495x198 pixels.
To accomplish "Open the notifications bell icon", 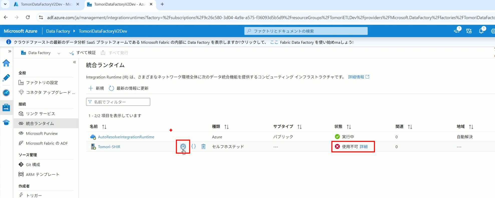I will pos(481,31).
